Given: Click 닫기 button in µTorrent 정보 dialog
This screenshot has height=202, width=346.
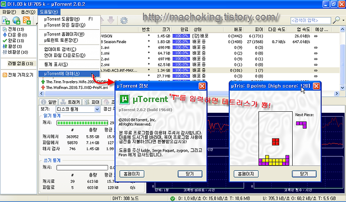Looking at the screenshot, I should coord(190,174).
